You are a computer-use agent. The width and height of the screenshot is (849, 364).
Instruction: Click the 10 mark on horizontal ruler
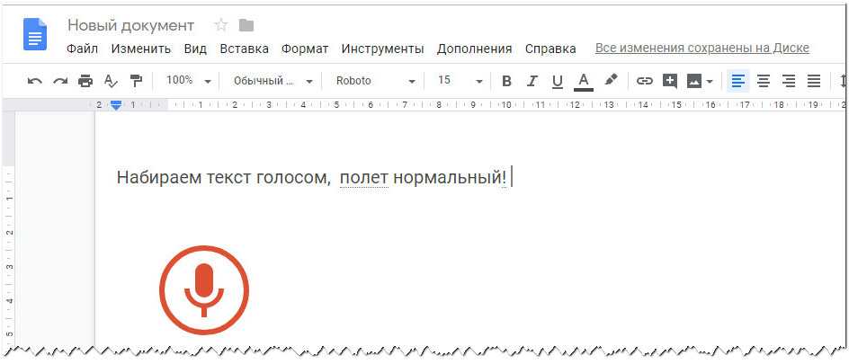506,105
